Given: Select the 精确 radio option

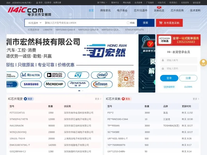Looking at the screenshot, I should click(128, 23).
